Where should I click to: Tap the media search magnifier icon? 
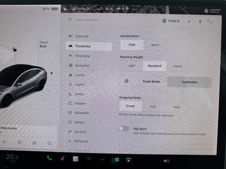click(x=49, y=143)
